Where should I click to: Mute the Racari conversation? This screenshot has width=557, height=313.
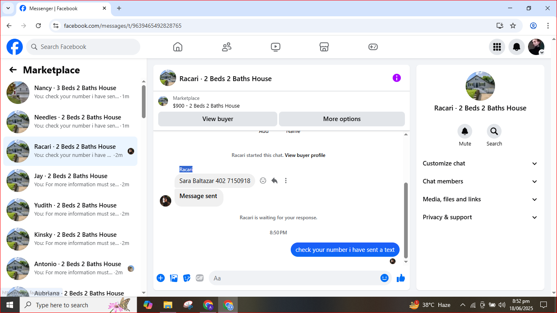coord(465,131)
